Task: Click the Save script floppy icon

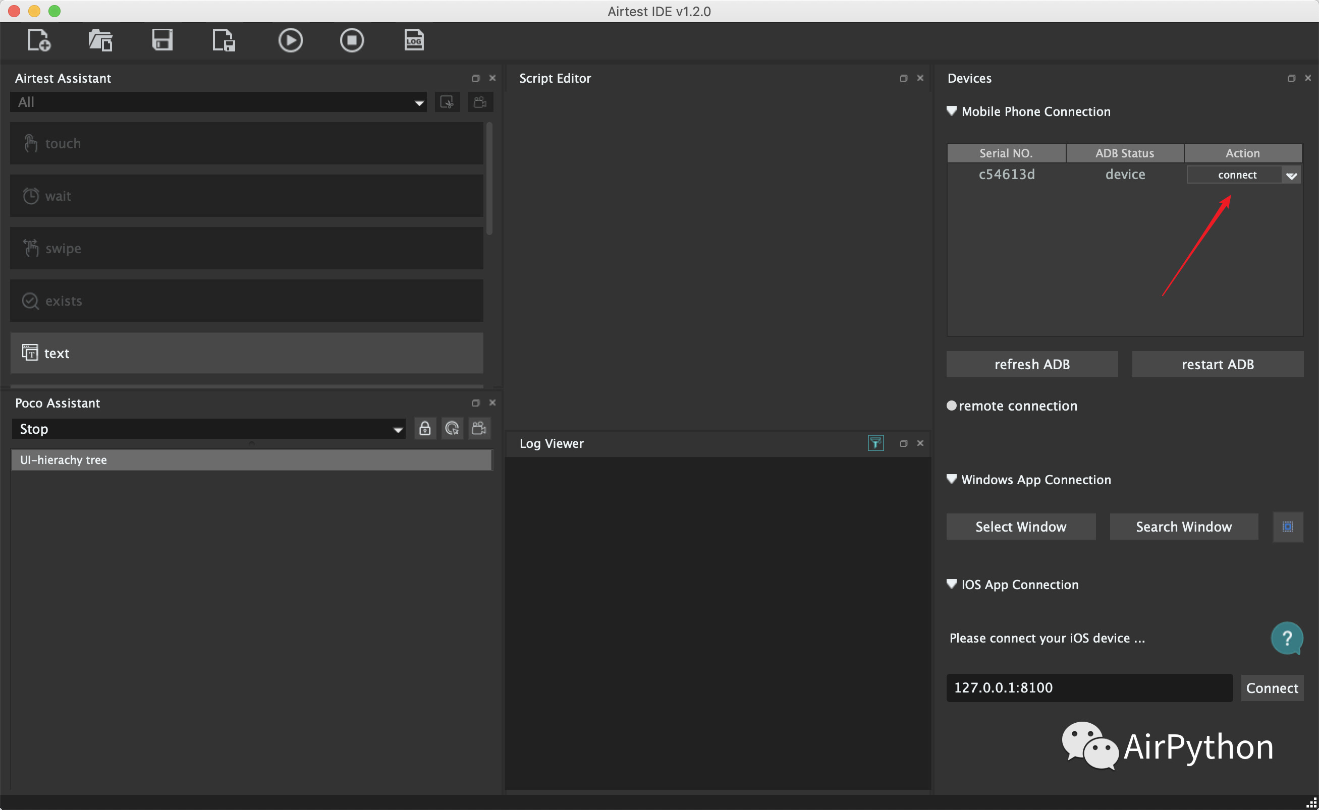Action: coord(162,41)
